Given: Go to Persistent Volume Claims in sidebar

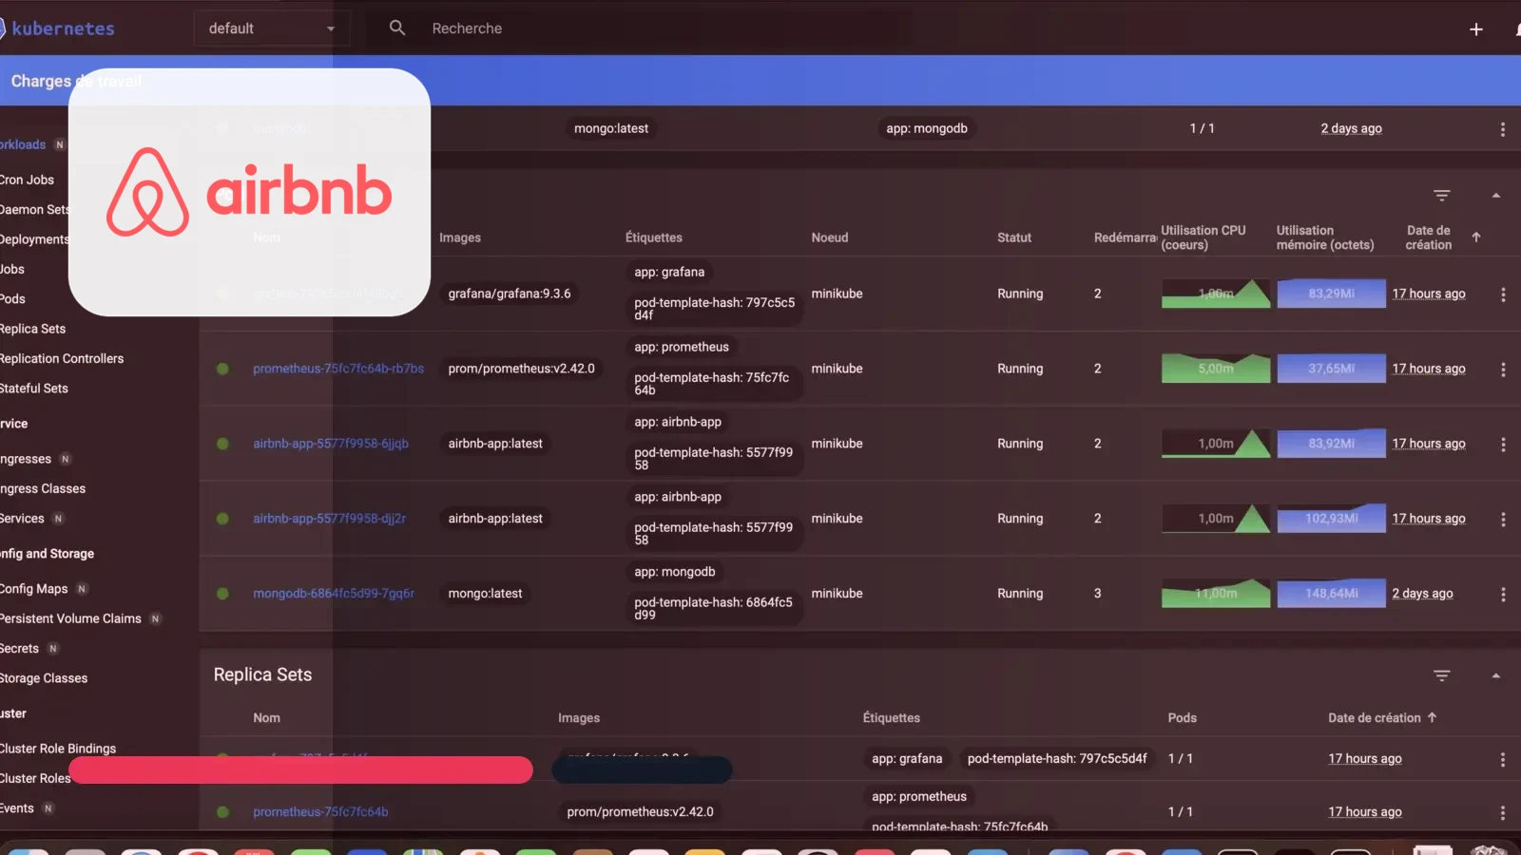Looking at the screenshot, I should pos(70,618).
